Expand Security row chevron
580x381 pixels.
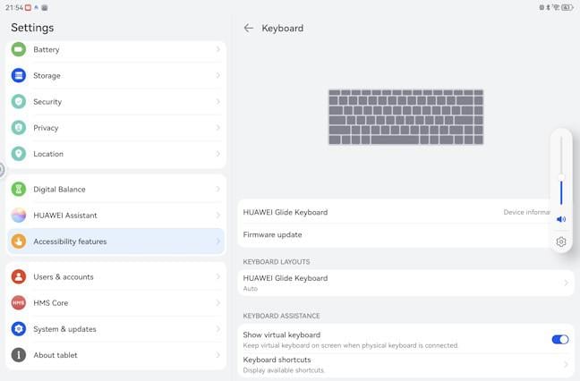pos(217,102)
